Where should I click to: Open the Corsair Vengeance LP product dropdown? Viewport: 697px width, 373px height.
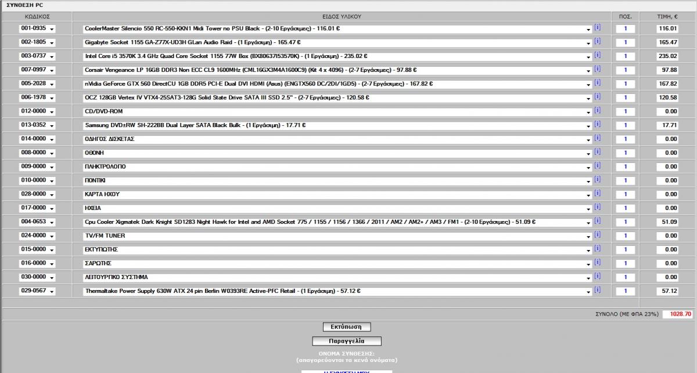point(337,70)
